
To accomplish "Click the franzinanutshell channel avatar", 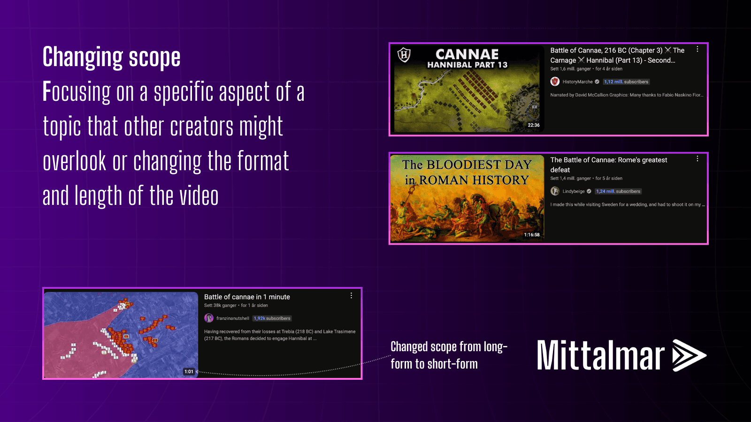I will tap(209, 318).
